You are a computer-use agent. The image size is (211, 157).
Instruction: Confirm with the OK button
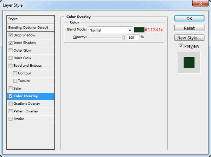pos(189,18)
